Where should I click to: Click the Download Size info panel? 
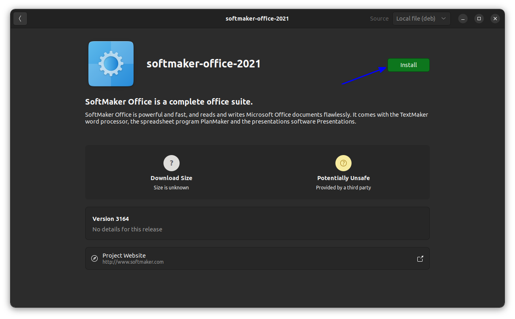click(171, 172)
